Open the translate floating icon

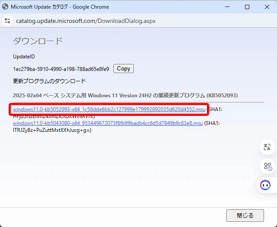(267, 147)
